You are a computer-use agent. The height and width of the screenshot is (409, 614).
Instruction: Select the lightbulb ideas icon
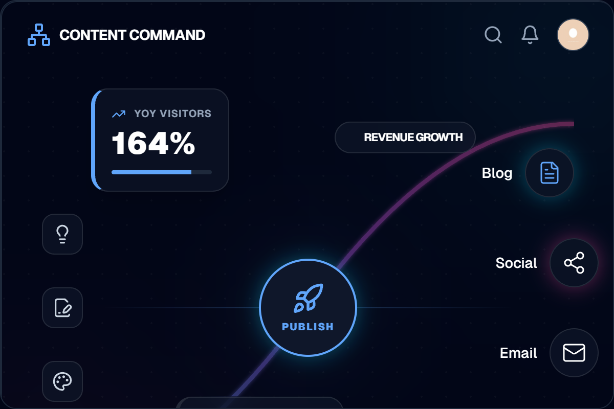[62, 234]
